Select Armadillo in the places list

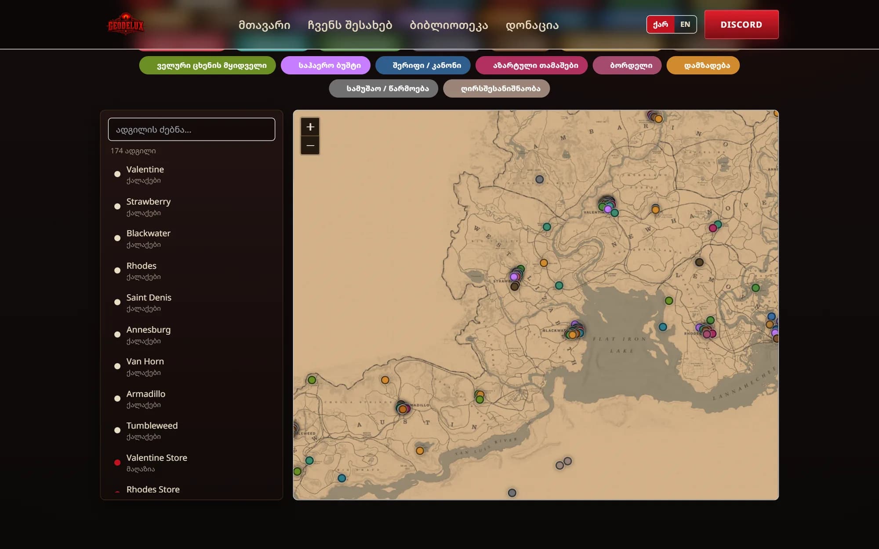192,399
